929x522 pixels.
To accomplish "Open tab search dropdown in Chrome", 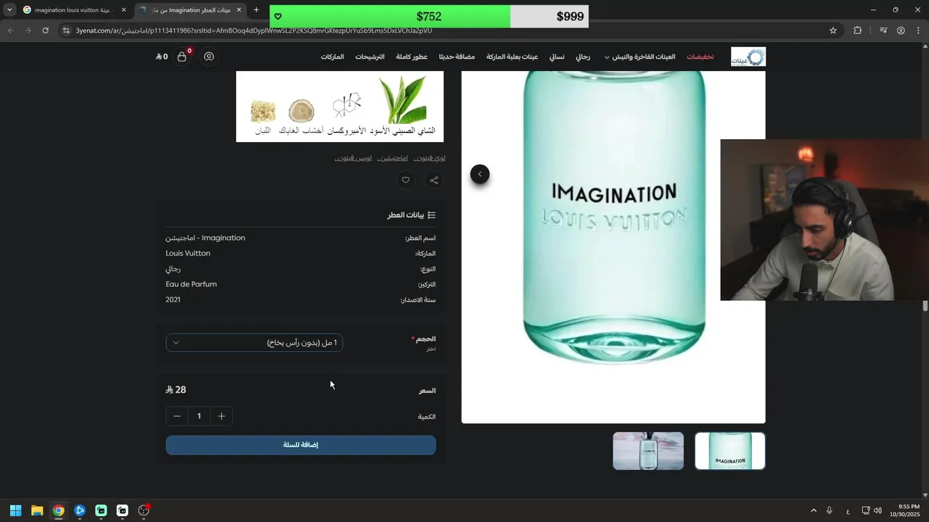I will coord(9,10).
